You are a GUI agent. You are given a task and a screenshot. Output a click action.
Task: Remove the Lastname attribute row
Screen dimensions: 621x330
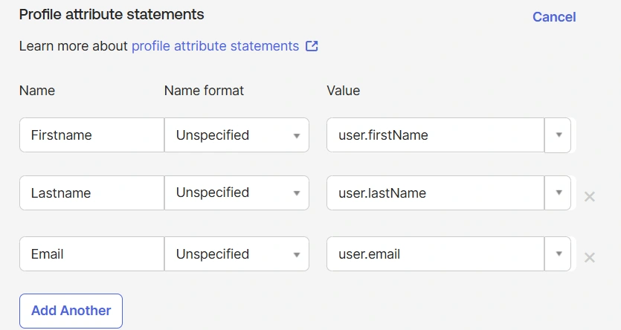click(x=589, y=196)
